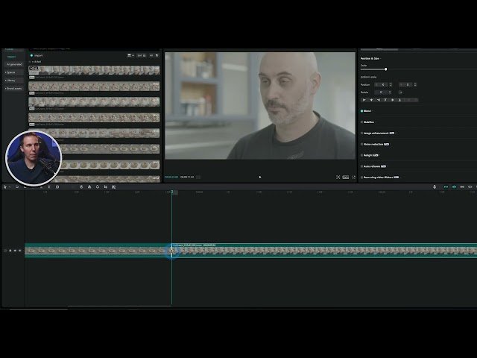Toggle preview axis icon
477x358 pixels.
(x=470, y=187)
